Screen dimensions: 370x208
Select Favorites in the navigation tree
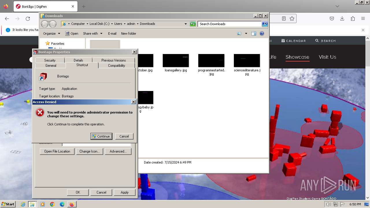click(x=58, y=44)
